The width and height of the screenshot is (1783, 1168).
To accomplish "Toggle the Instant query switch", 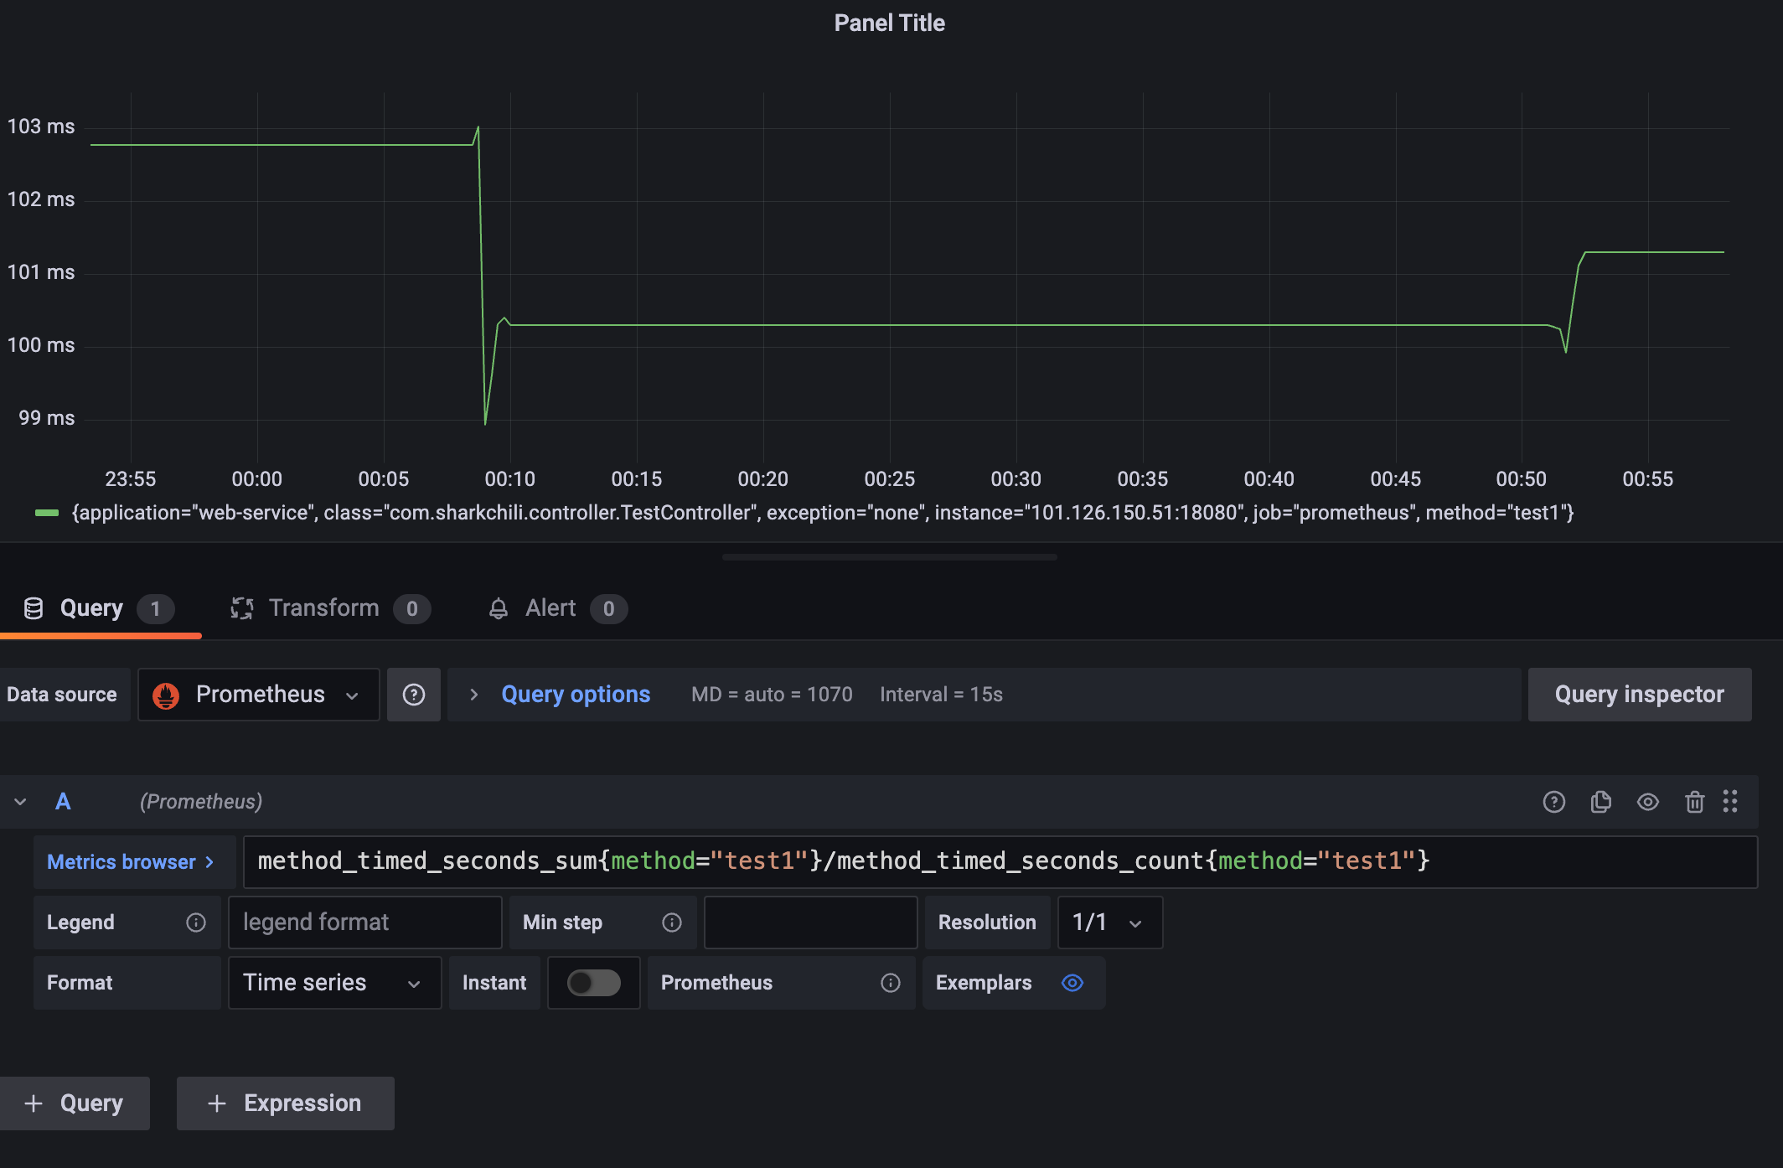I will [x=593, y=983].
